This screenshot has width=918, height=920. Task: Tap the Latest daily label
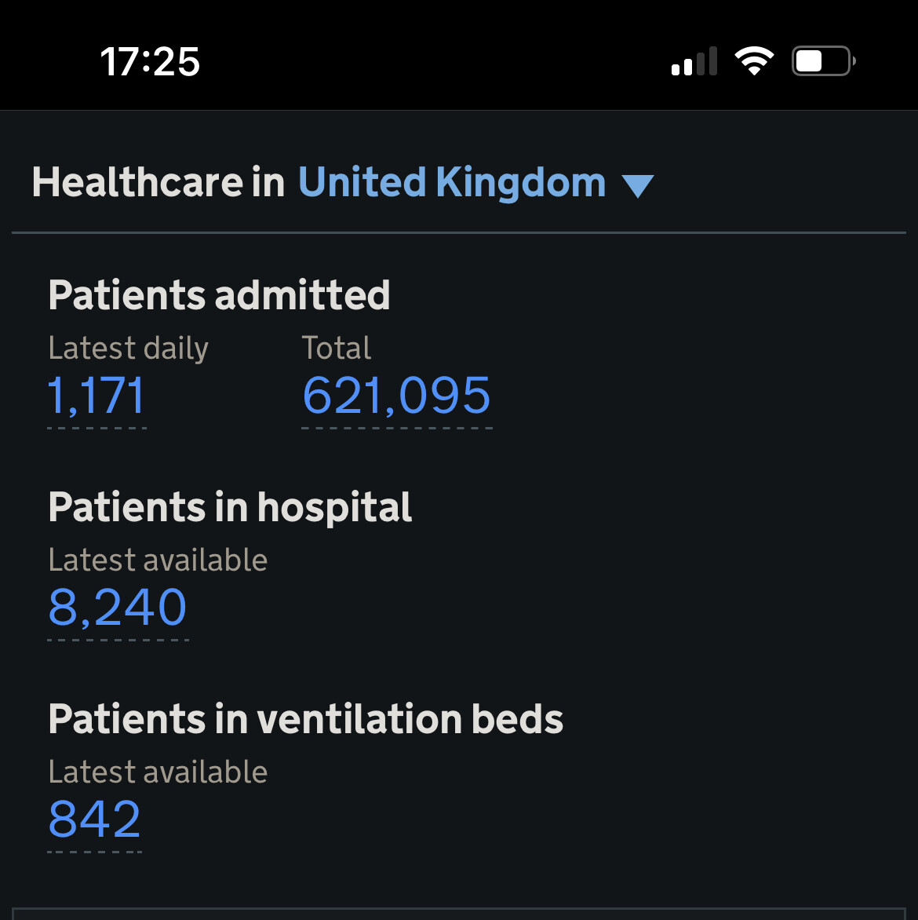pos(128,348)
